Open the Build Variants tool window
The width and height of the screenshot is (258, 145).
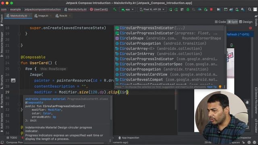pos(2,122)
